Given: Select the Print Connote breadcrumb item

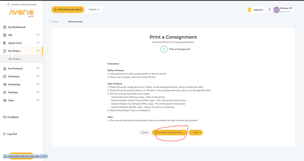Looking at the screenshot, I should [75, 22].
